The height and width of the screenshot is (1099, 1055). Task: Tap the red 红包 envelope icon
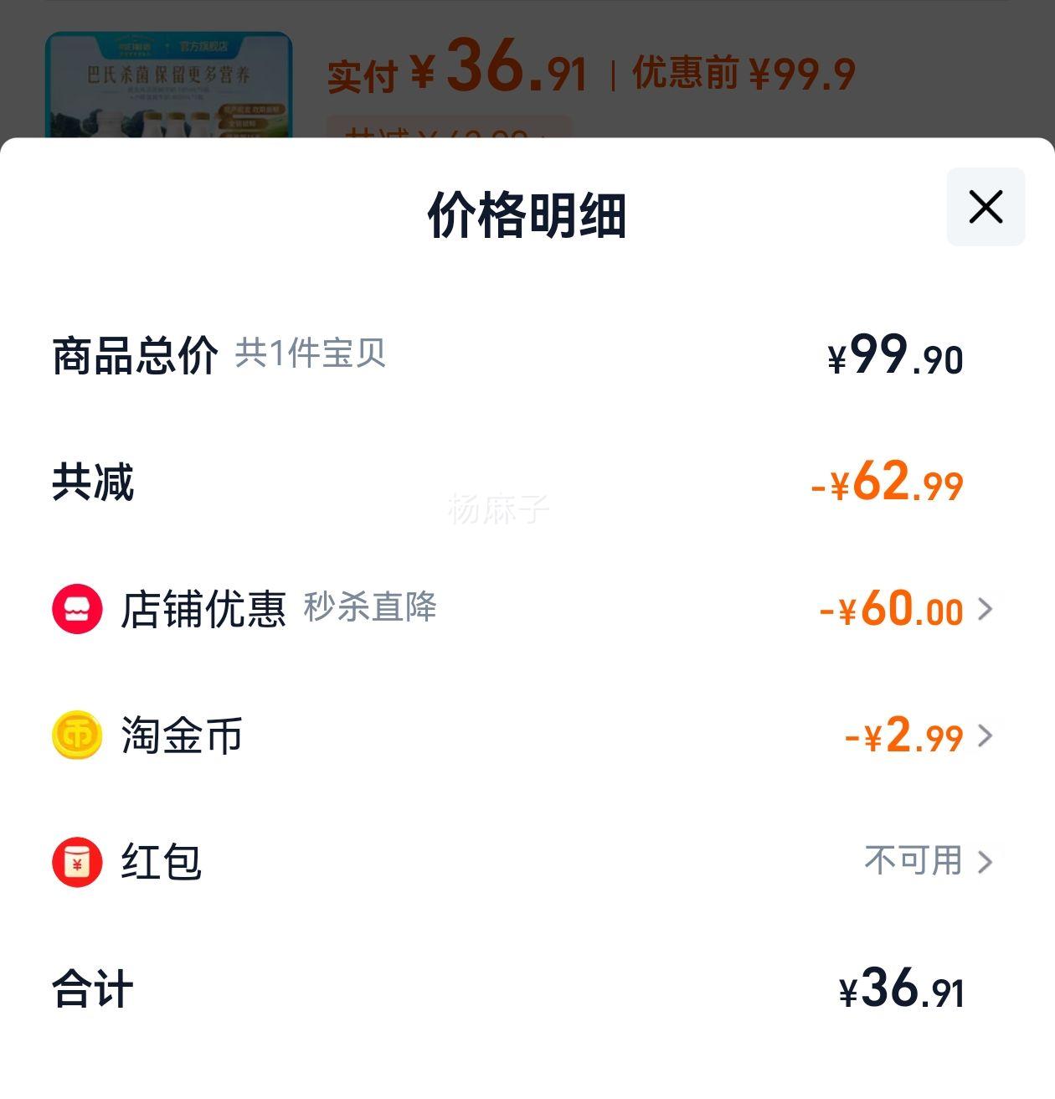click(77, 862)
